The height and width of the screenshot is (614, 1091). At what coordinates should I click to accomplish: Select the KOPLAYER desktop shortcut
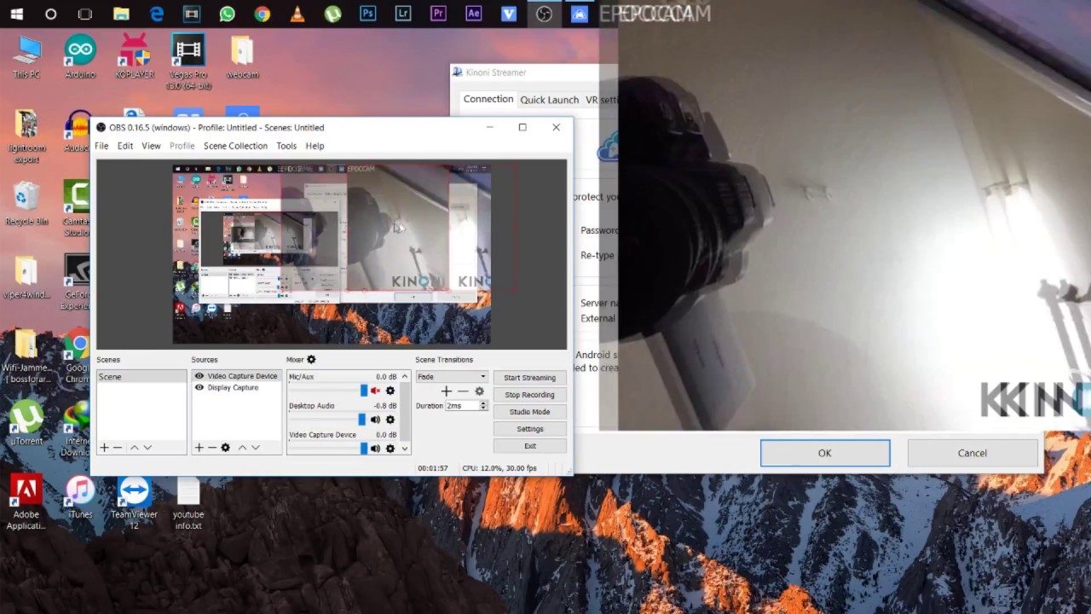tap(134, 58)
